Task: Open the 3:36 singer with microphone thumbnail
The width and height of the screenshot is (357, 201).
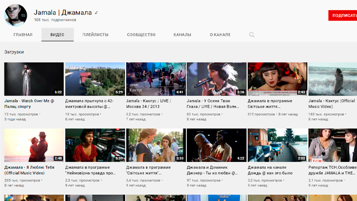Action: pos(216,79)
